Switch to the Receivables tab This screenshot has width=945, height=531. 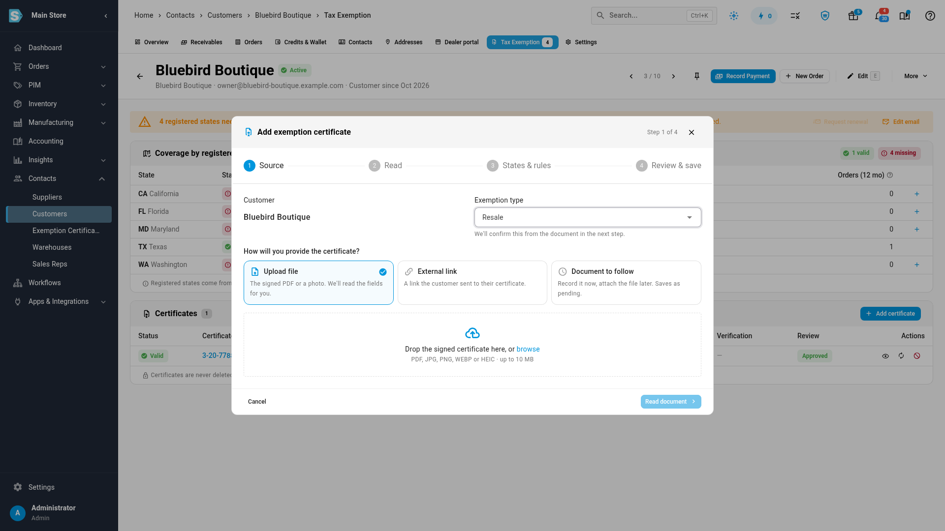[x=201, y=42]
